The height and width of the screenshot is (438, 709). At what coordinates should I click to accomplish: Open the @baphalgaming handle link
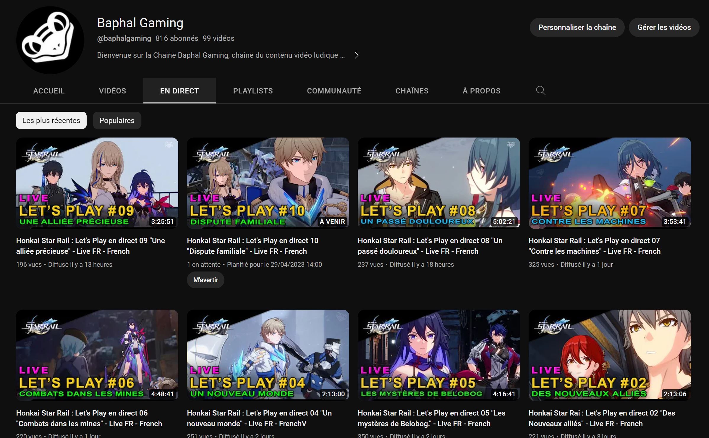tap(124, 38)
